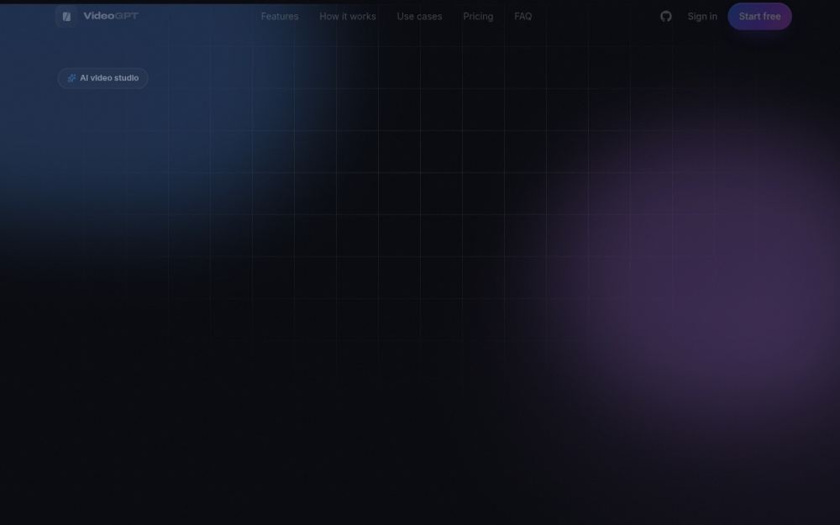The width and height of the screenshot is (840, 525).
Task: Open the Features nav link
Action: tap(280, 17)
